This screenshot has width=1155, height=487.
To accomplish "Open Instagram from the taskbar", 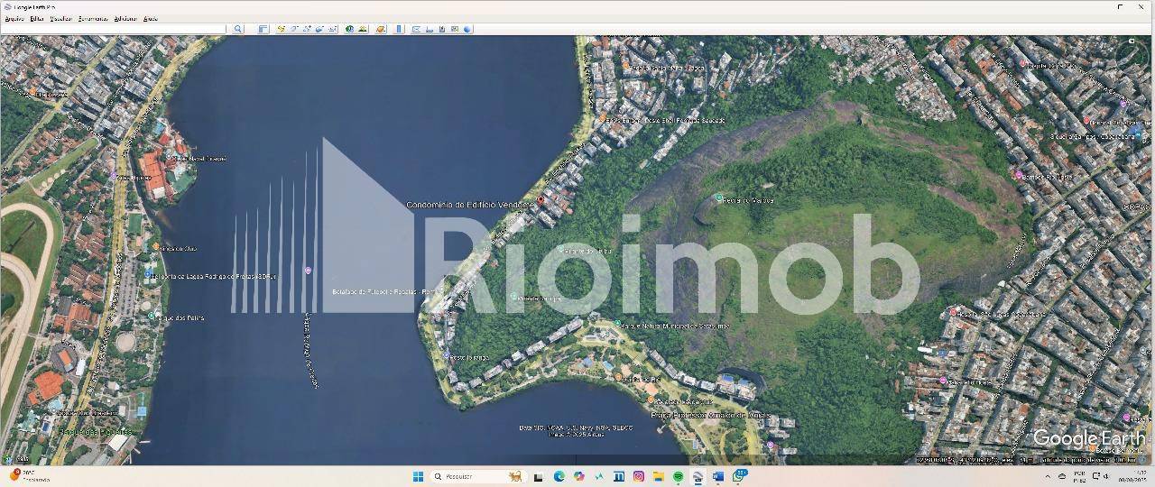I will 639,476.
